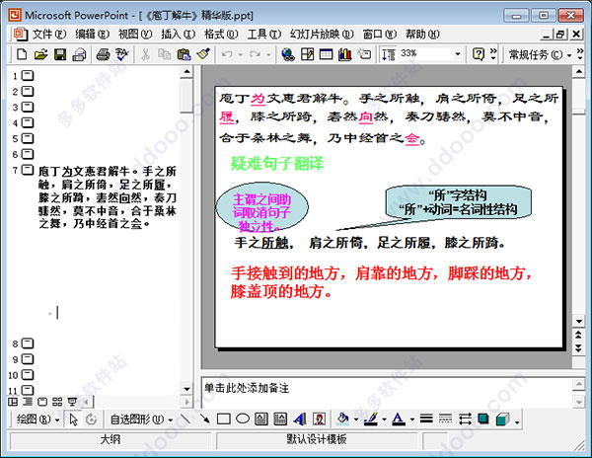
Task: Switch to Outline view button
Action: point(28,402)
